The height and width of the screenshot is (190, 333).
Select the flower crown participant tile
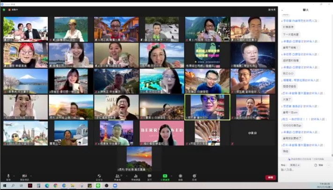[x=162, y=55]
